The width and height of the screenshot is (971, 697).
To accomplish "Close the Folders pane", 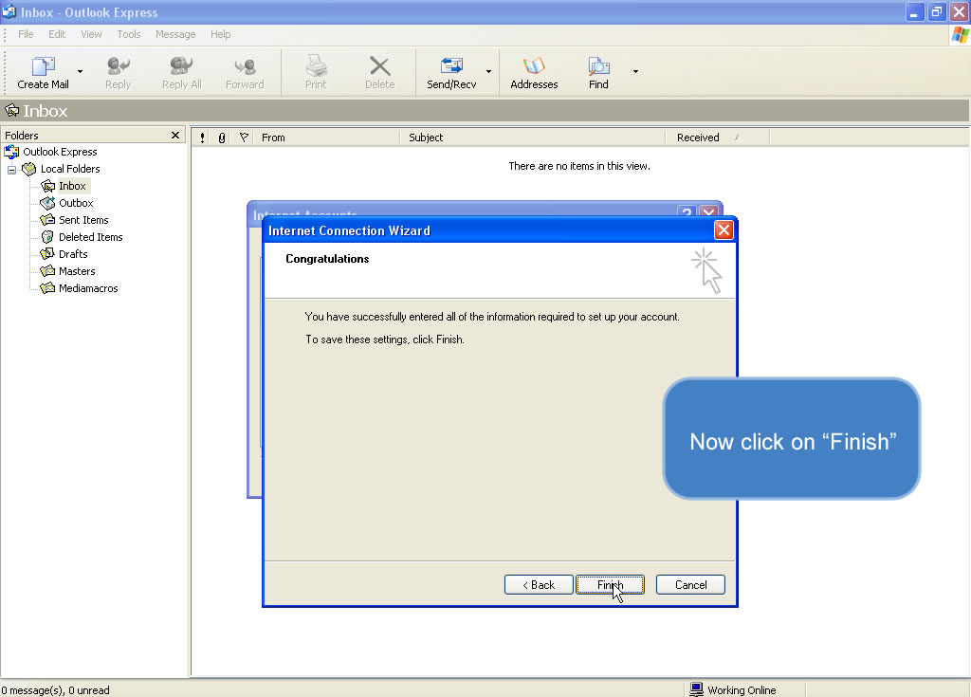I will [175, 136].
